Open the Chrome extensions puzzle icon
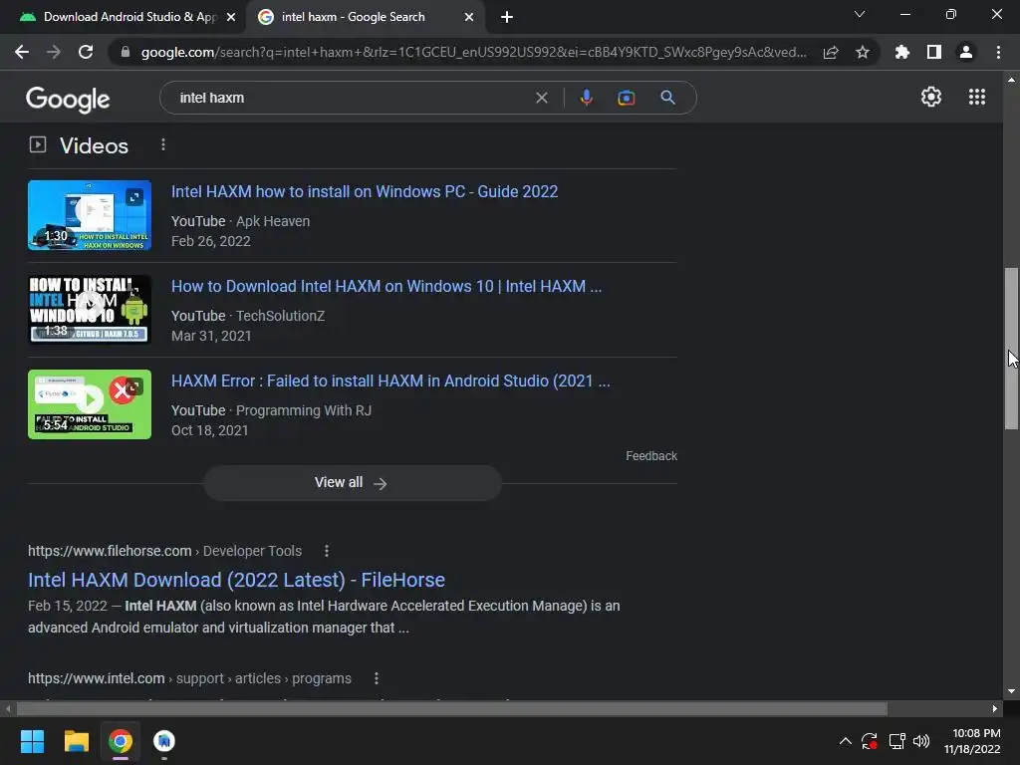 point(901,52)
